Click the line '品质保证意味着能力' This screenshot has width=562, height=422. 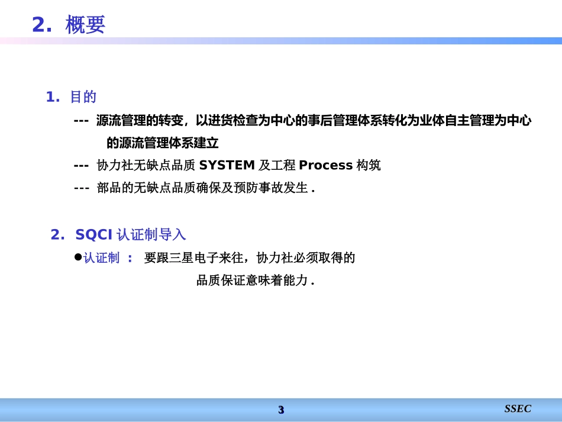click(256, 280)
